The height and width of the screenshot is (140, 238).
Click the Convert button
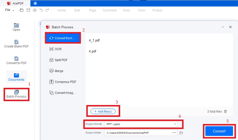click(219, 131)
